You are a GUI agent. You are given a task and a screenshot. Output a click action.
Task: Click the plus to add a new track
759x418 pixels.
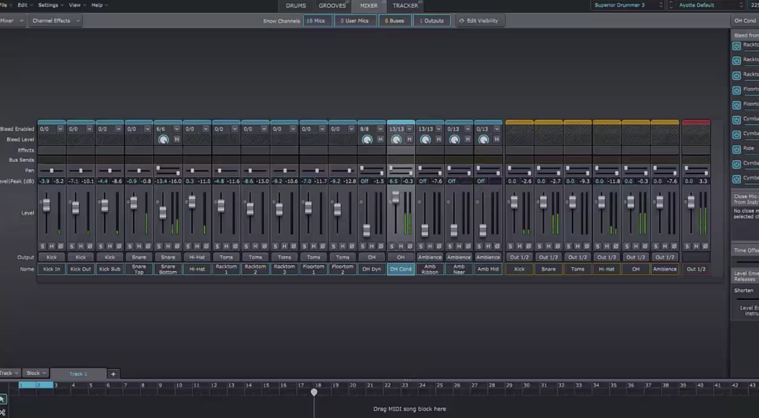(x=114, y=374)
